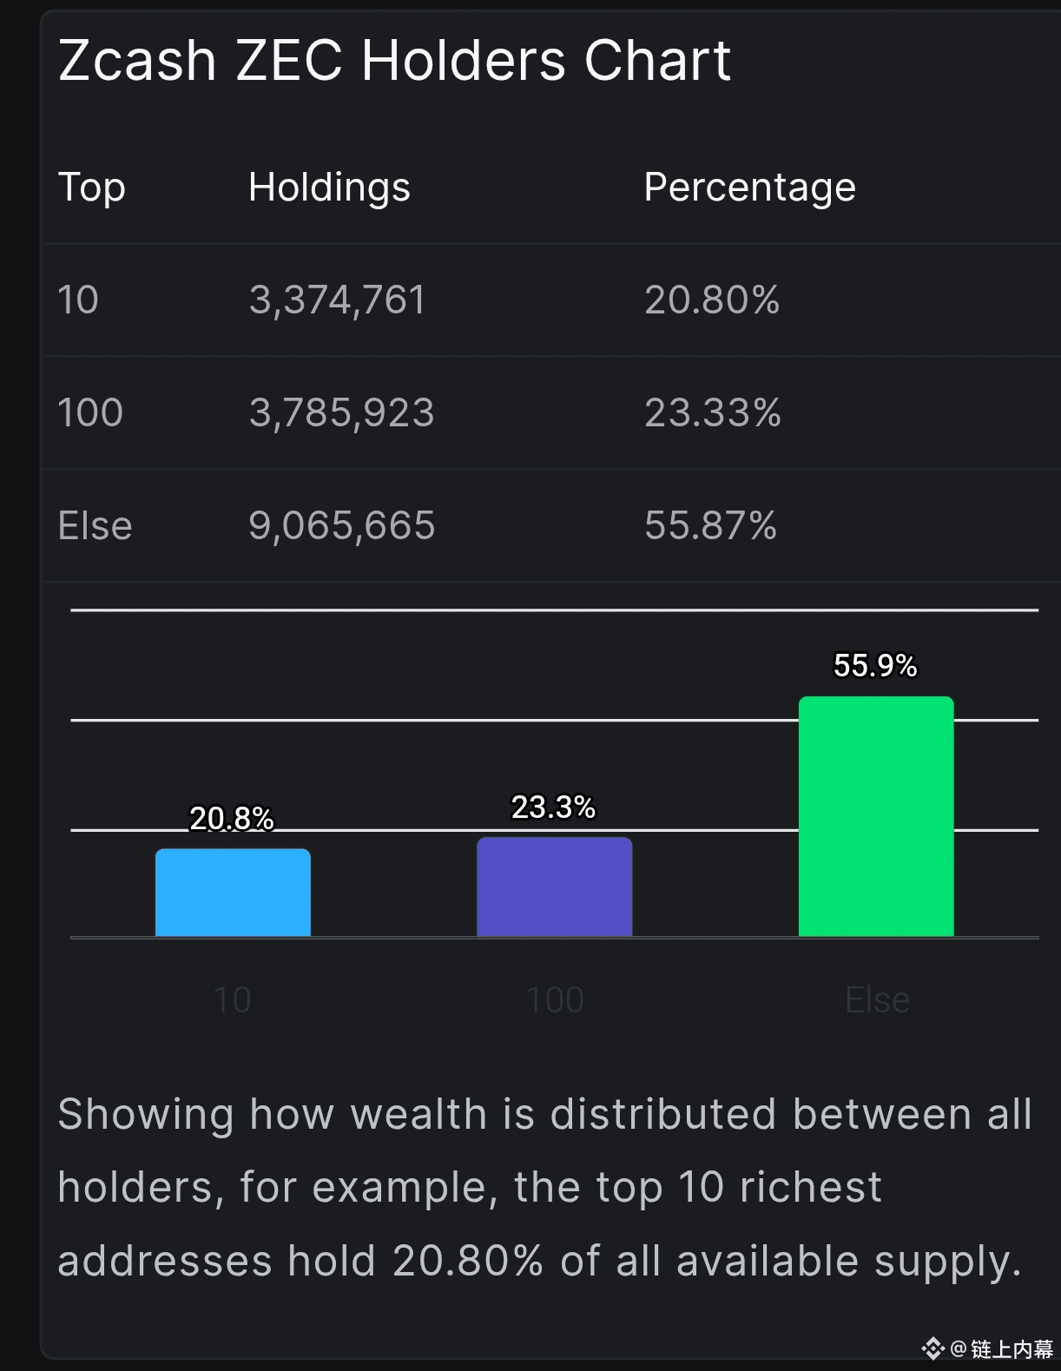
Task: Select the purple bar for top 100
Action: point(554,887)
